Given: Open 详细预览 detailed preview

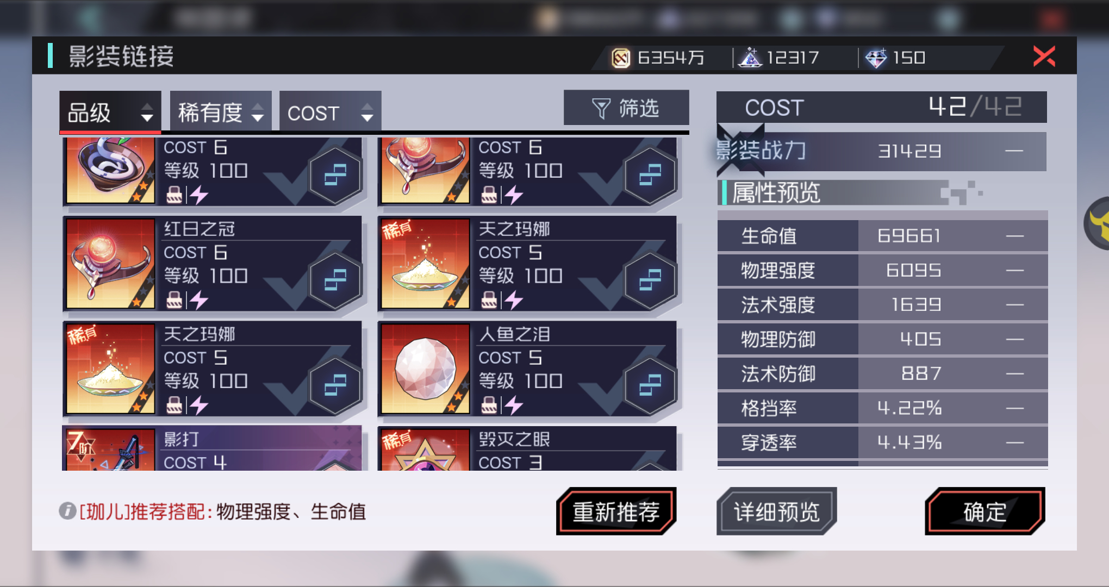Looking at the screenshot, I should click(776, 511).
